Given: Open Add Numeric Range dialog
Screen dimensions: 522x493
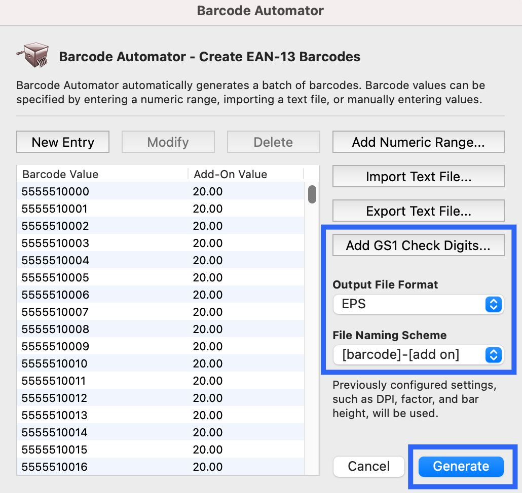Looking at the screenshot, I should tap(419, 142).
